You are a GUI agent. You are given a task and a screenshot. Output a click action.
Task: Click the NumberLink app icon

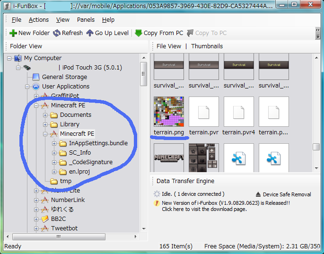click(x=45, y=200)
